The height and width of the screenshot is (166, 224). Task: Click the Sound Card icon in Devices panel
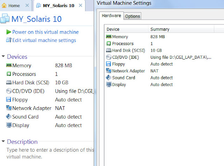(x=9, y=117)
